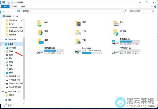This screenshot has width=158, height=109.
Task: Open the 文档 folder icon in main pane
Action: point(78,32)
